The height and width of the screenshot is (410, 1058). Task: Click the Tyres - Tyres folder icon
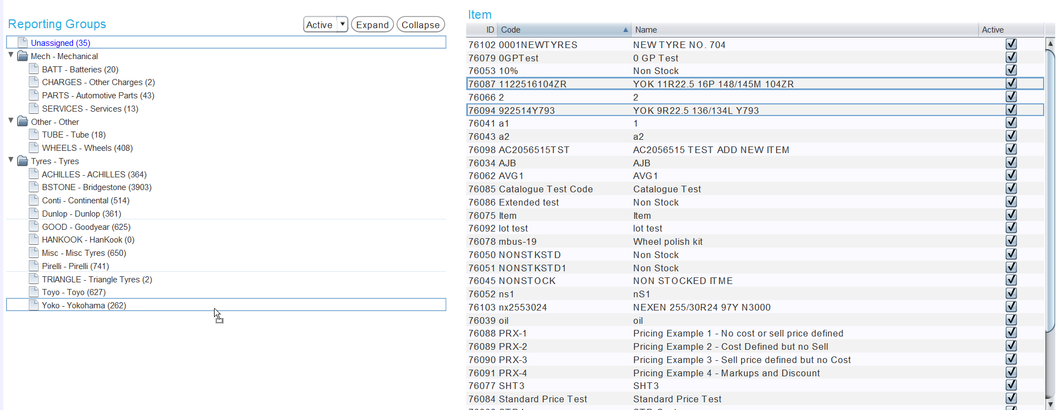pos(23,161)
